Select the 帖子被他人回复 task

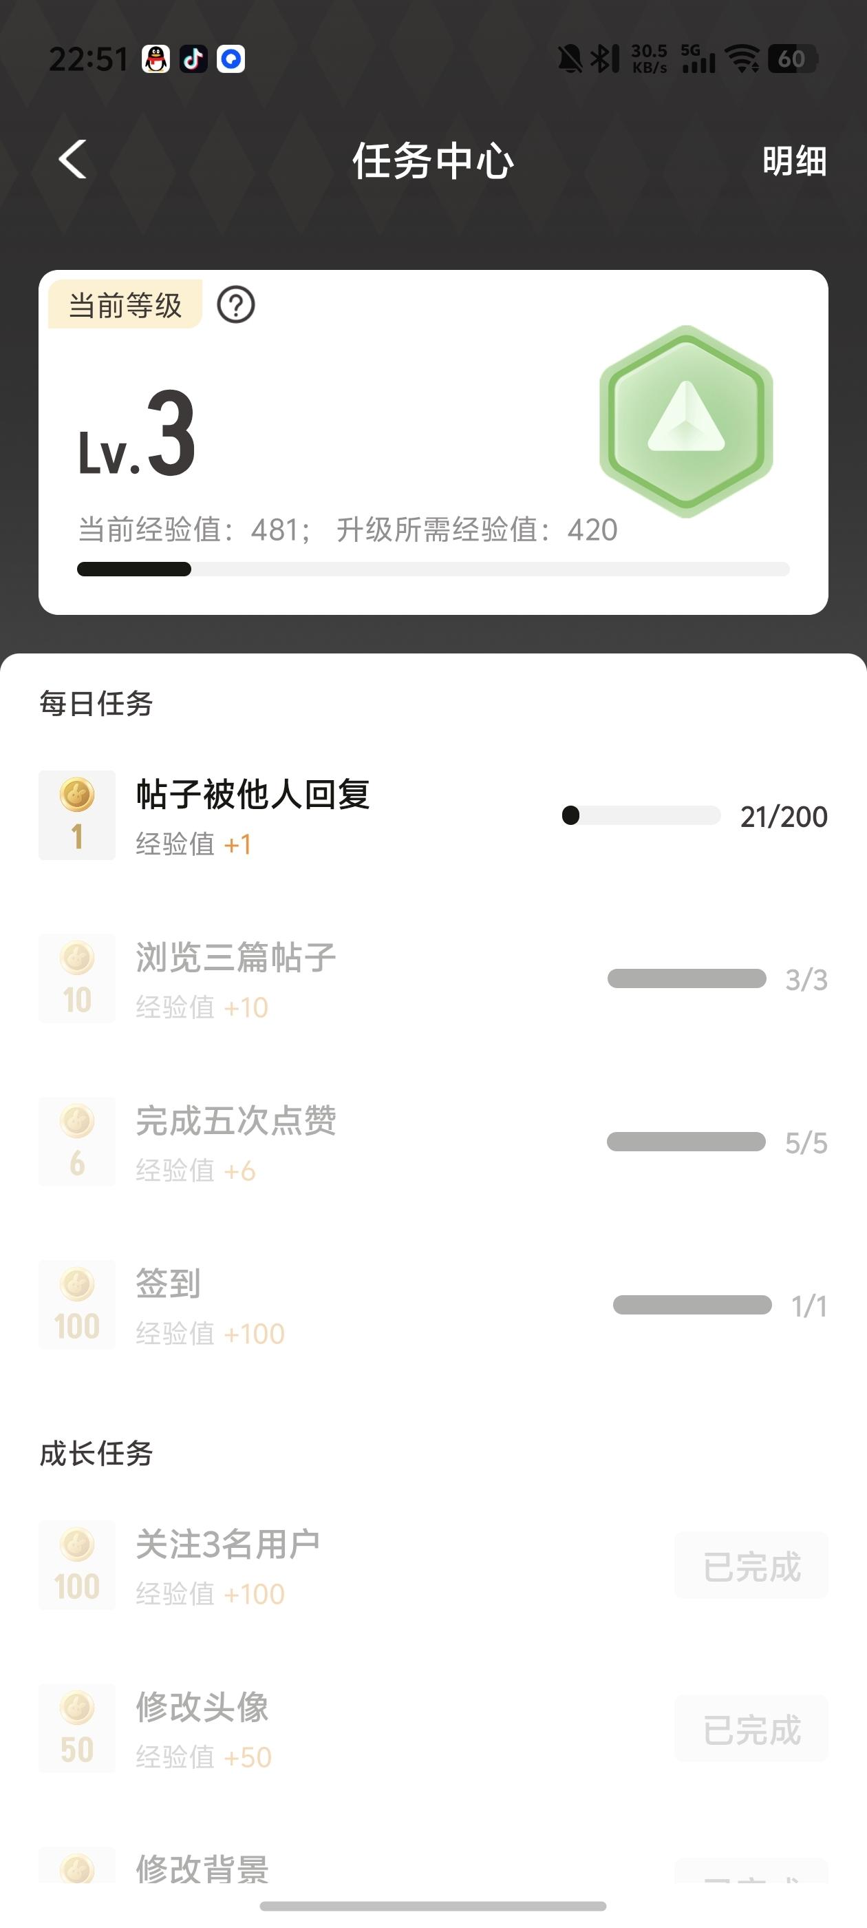[x=253, y=795]
